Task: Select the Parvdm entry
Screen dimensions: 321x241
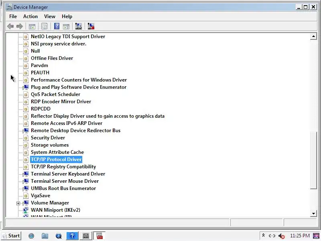Action: point(39,65)
